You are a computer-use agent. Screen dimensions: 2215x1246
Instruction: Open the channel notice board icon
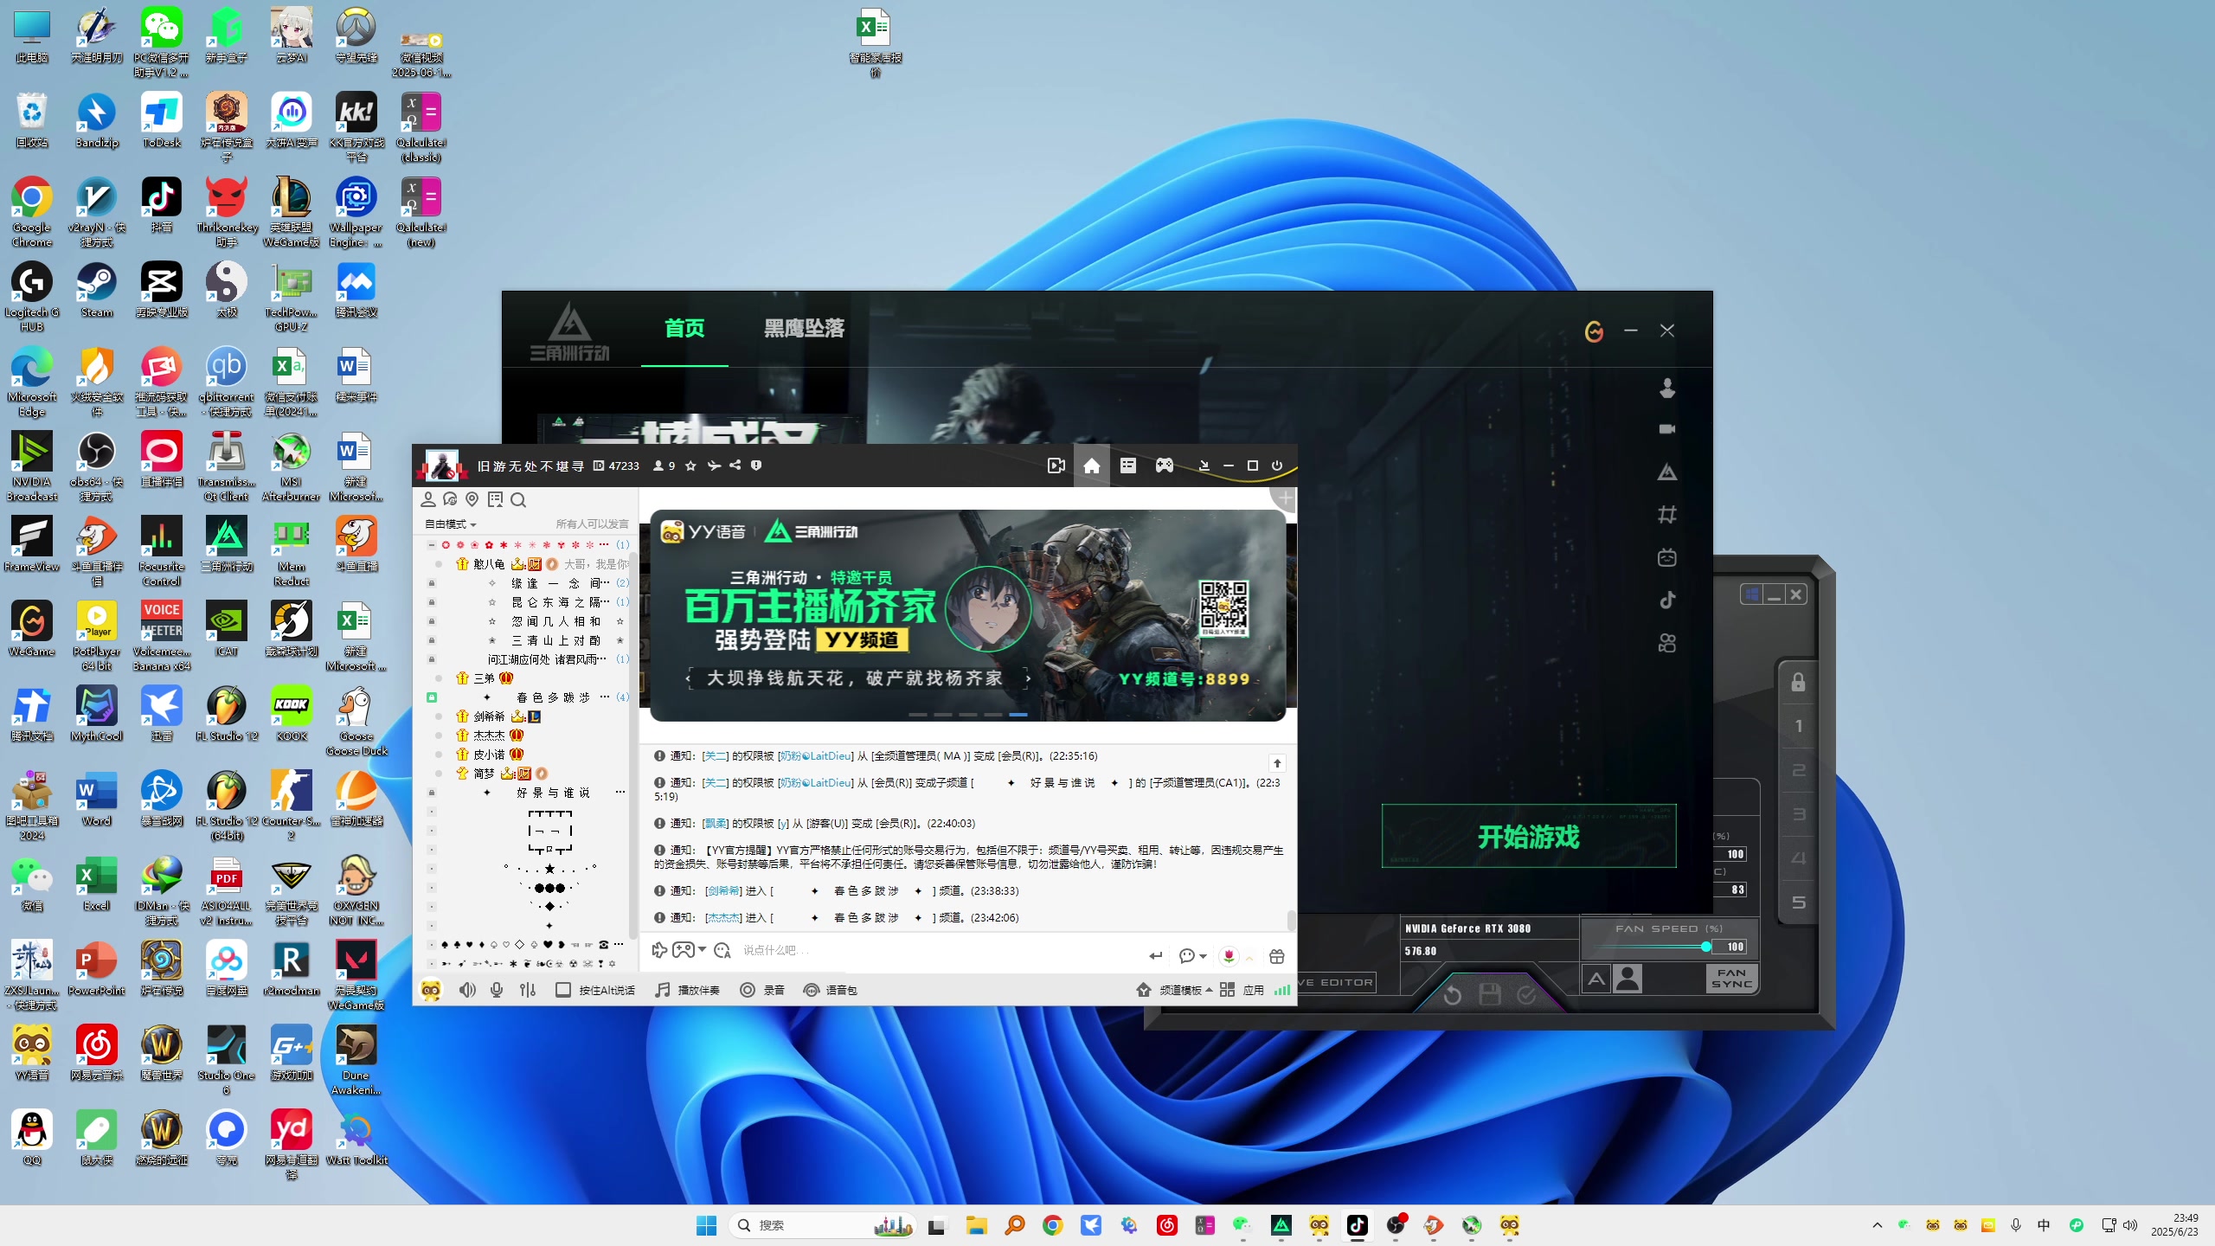pyautogui.click(x=495, y=499)
